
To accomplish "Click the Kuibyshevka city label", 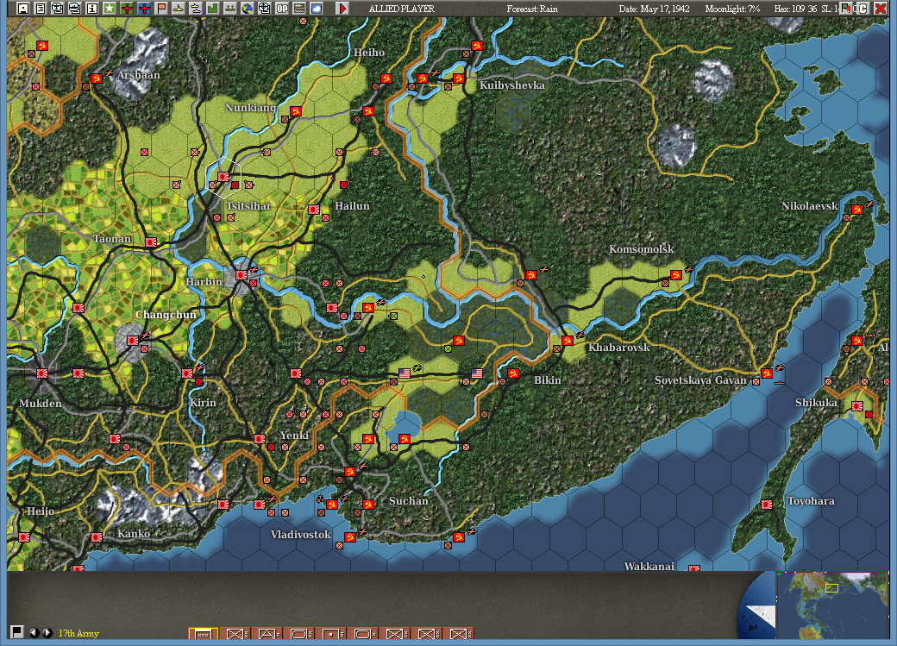I will tap(512, 85).
